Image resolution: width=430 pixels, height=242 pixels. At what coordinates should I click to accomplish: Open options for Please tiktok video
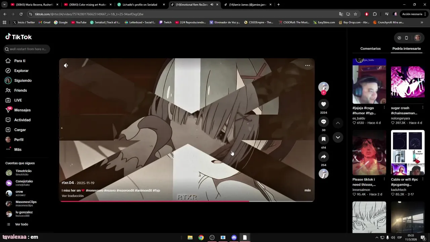point(384,179)
